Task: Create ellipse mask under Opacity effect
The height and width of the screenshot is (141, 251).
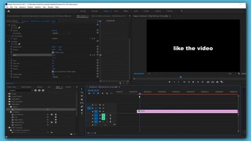Action: (12, 27)
